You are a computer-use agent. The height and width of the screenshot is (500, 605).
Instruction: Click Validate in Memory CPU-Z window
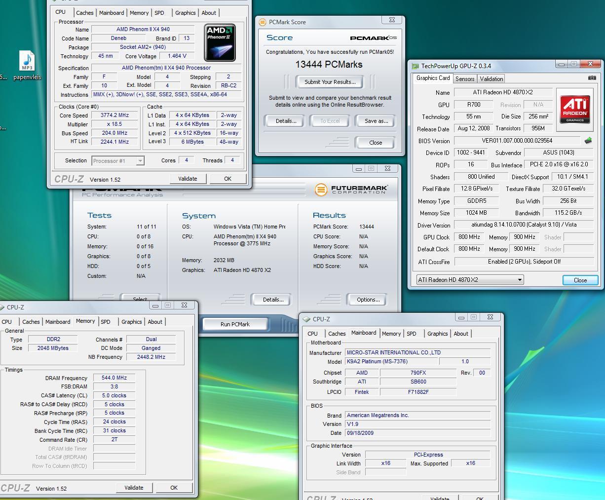click(134, 488)
